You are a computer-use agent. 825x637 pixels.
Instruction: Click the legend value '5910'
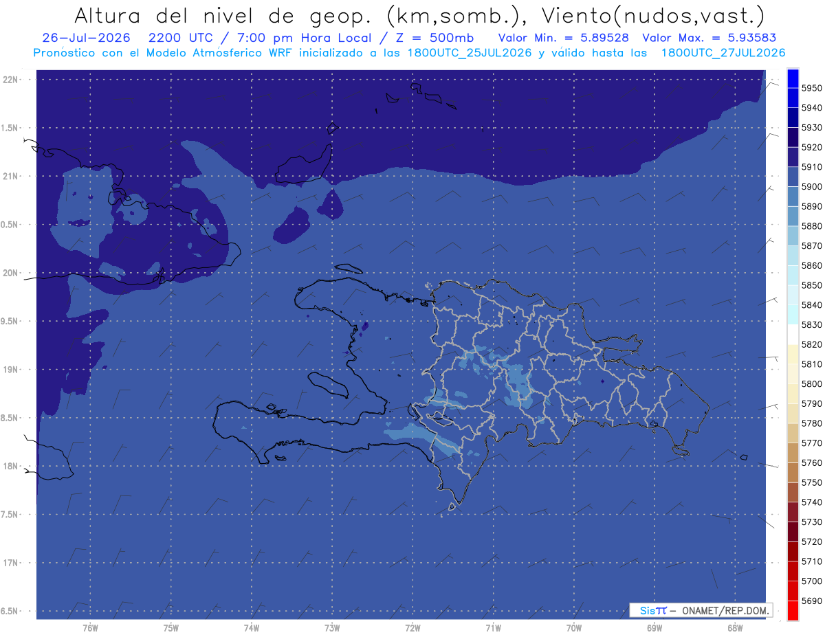(x=811, y=167)
